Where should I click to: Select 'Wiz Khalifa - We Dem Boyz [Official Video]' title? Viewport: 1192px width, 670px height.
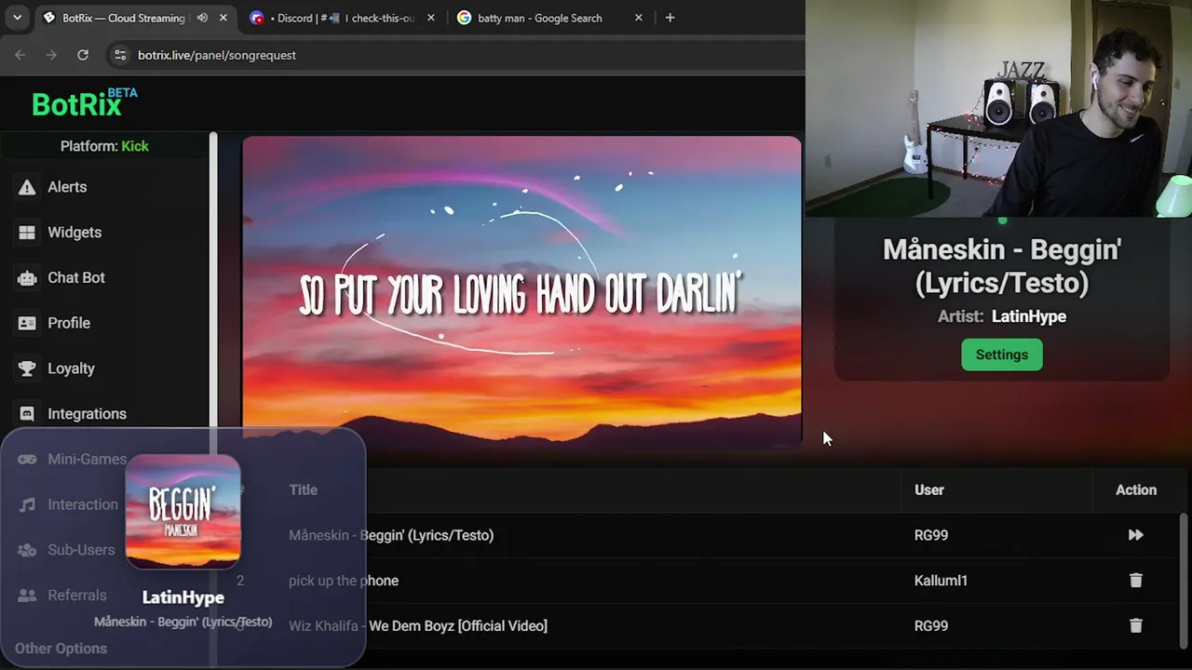pyautogui.click(x=418, y=626)
